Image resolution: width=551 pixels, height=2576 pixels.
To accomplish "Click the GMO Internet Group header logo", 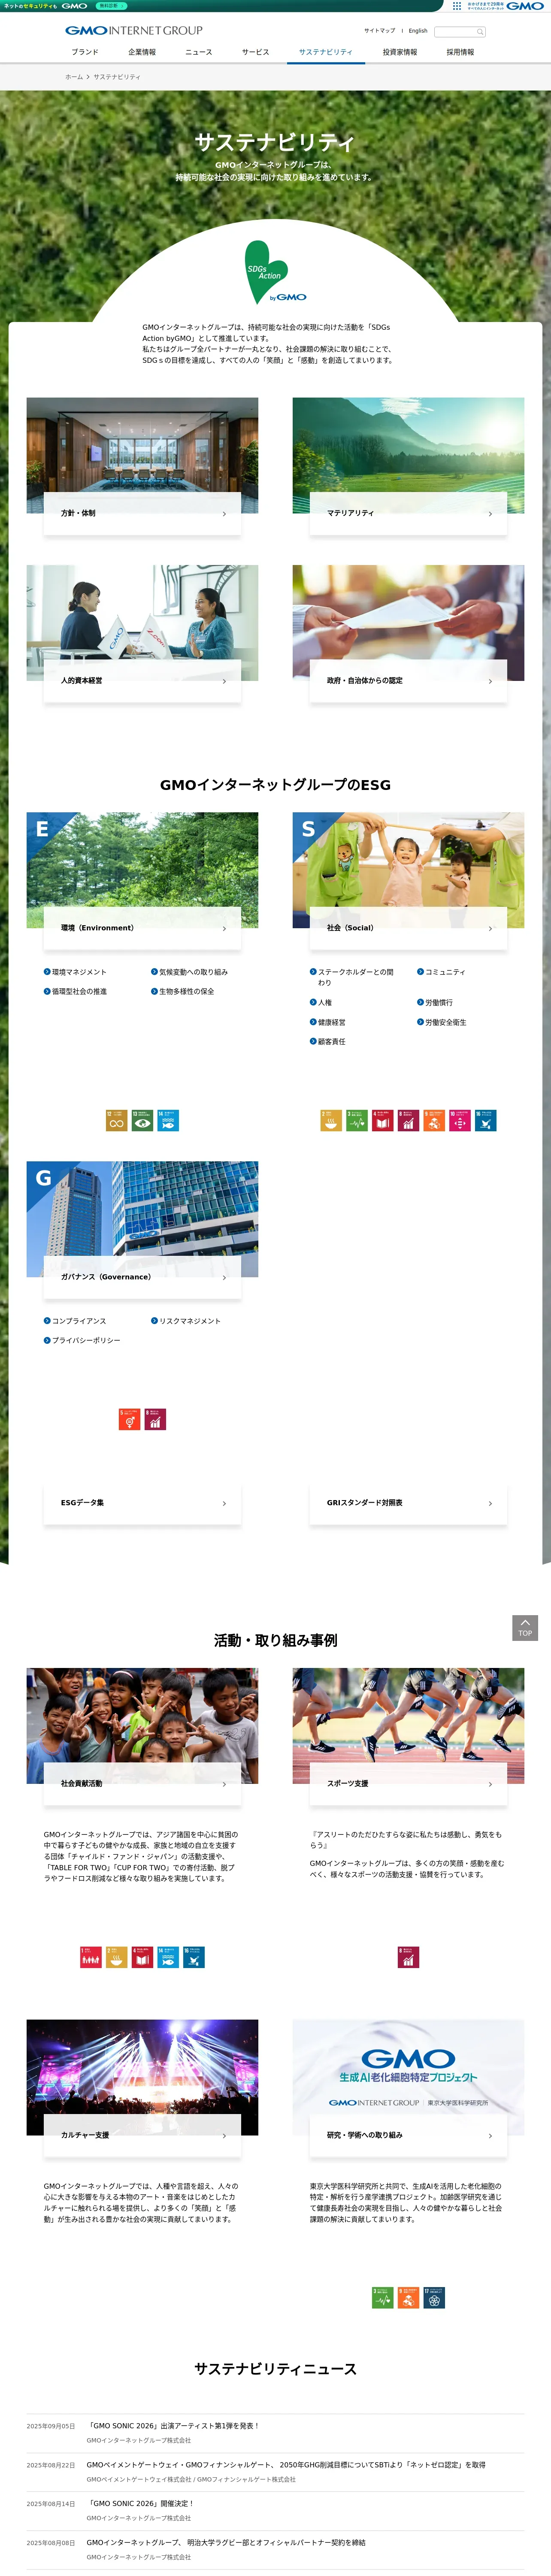I will 134,31.
